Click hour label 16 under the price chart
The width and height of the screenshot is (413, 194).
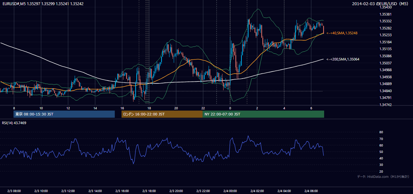click(122, 108)
